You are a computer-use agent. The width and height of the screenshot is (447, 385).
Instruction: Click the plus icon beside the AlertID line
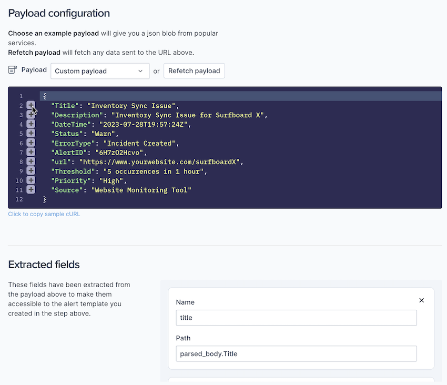31,152
